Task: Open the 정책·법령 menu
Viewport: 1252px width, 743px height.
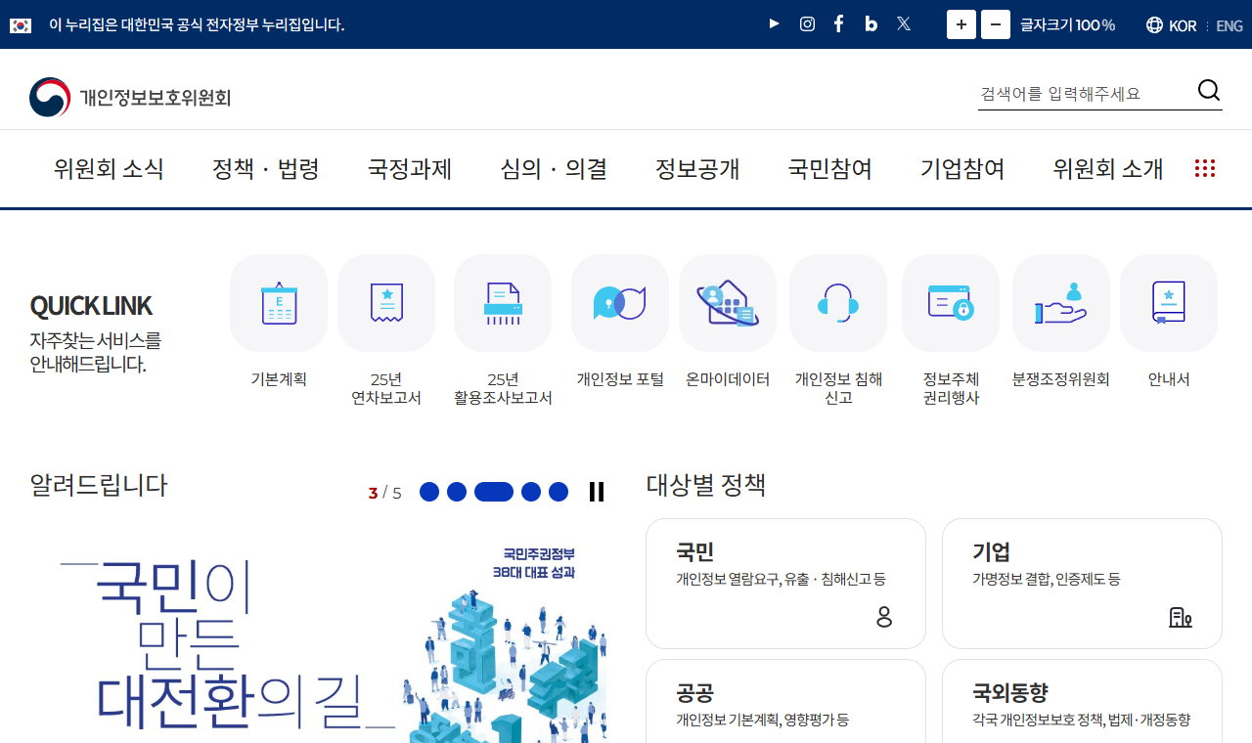Action: pos(266,169)
